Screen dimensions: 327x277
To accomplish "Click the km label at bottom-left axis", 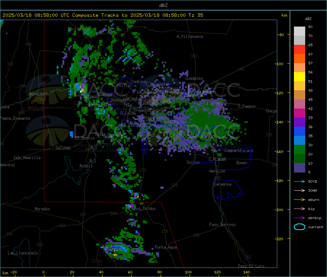I will tap(5, 273).
